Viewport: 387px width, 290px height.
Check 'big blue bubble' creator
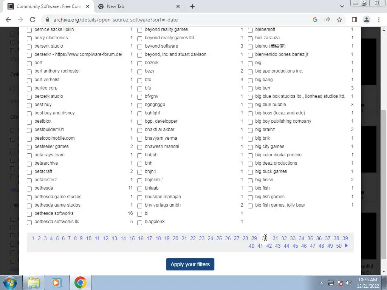click(x=250, y=105)
